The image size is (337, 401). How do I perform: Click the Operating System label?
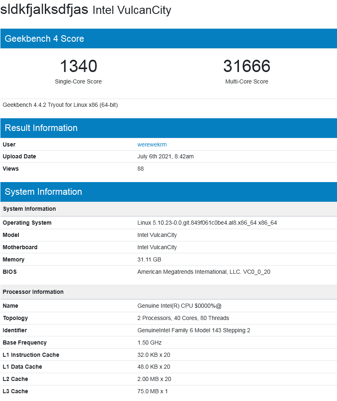click(x=27, y=223)
